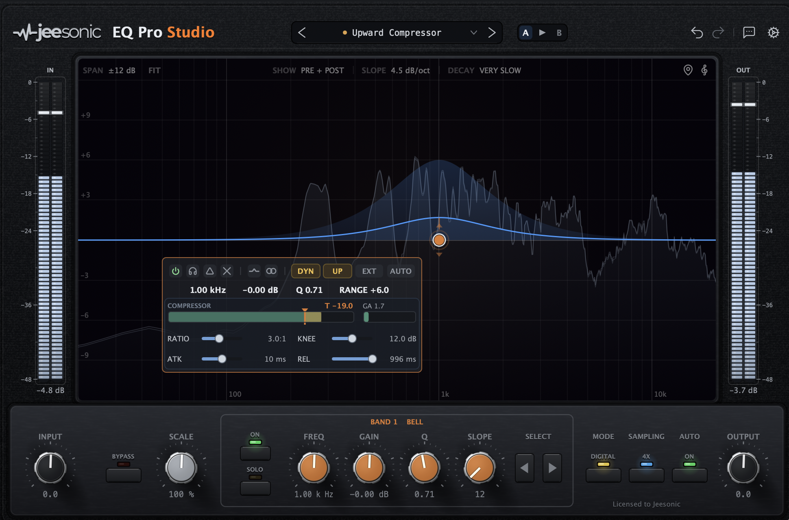
Task: Toggle the DYN dynamic mode button
Action: tap(305, 271)
